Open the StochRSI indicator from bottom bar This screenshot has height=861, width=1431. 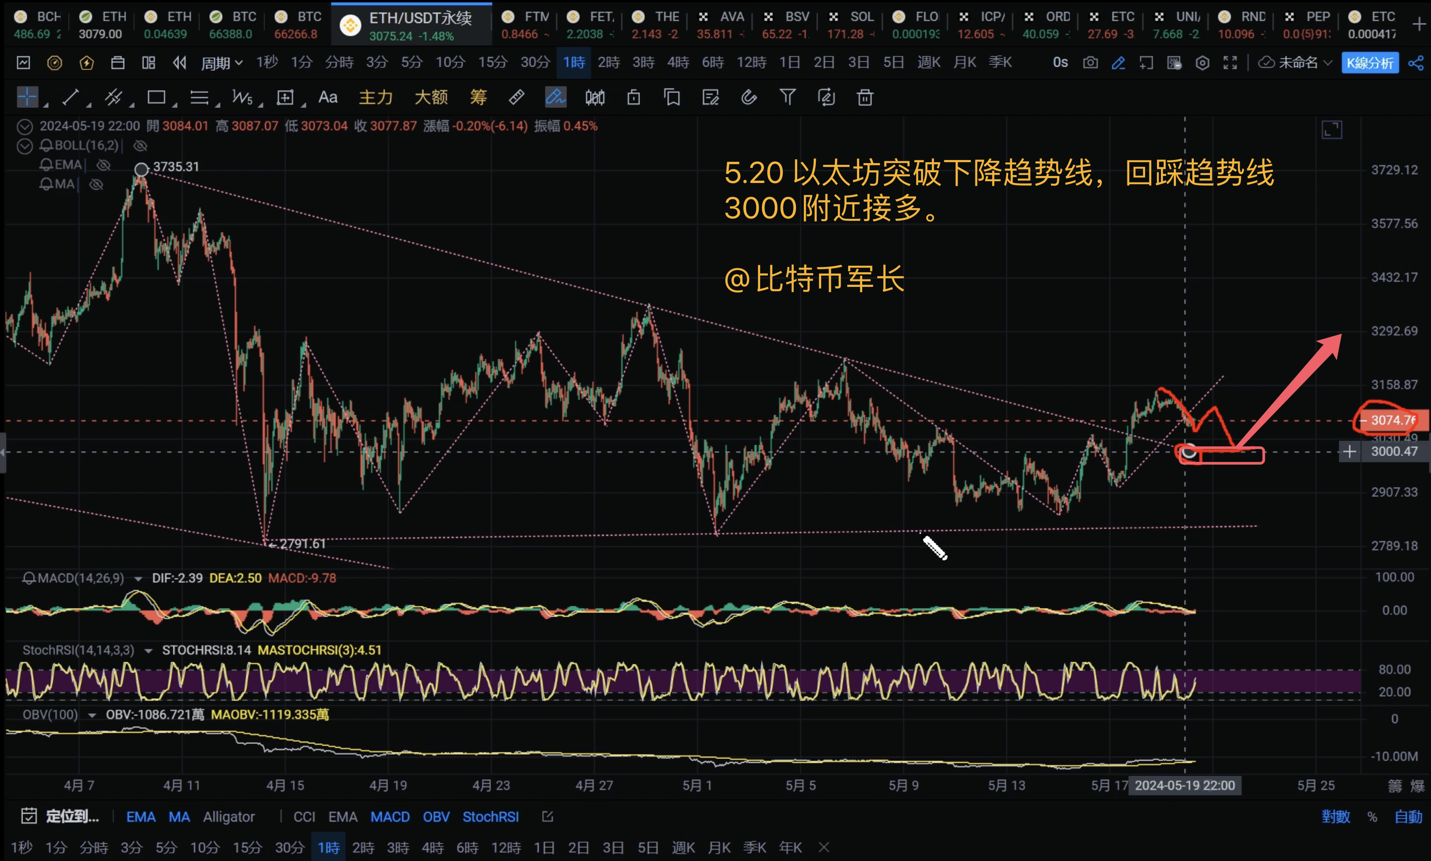point(490,816)
